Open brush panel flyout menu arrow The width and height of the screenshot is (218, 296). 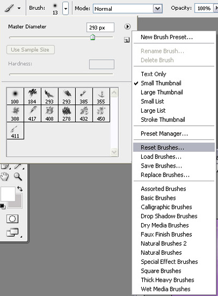coord(128,27)
